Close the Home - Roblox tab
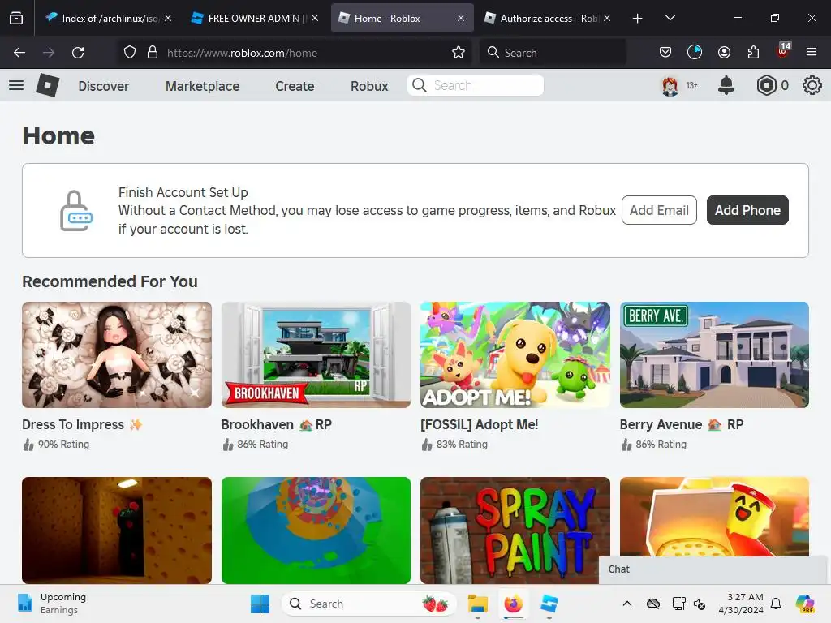The image size is (831, 623). [x=461, y=18]
